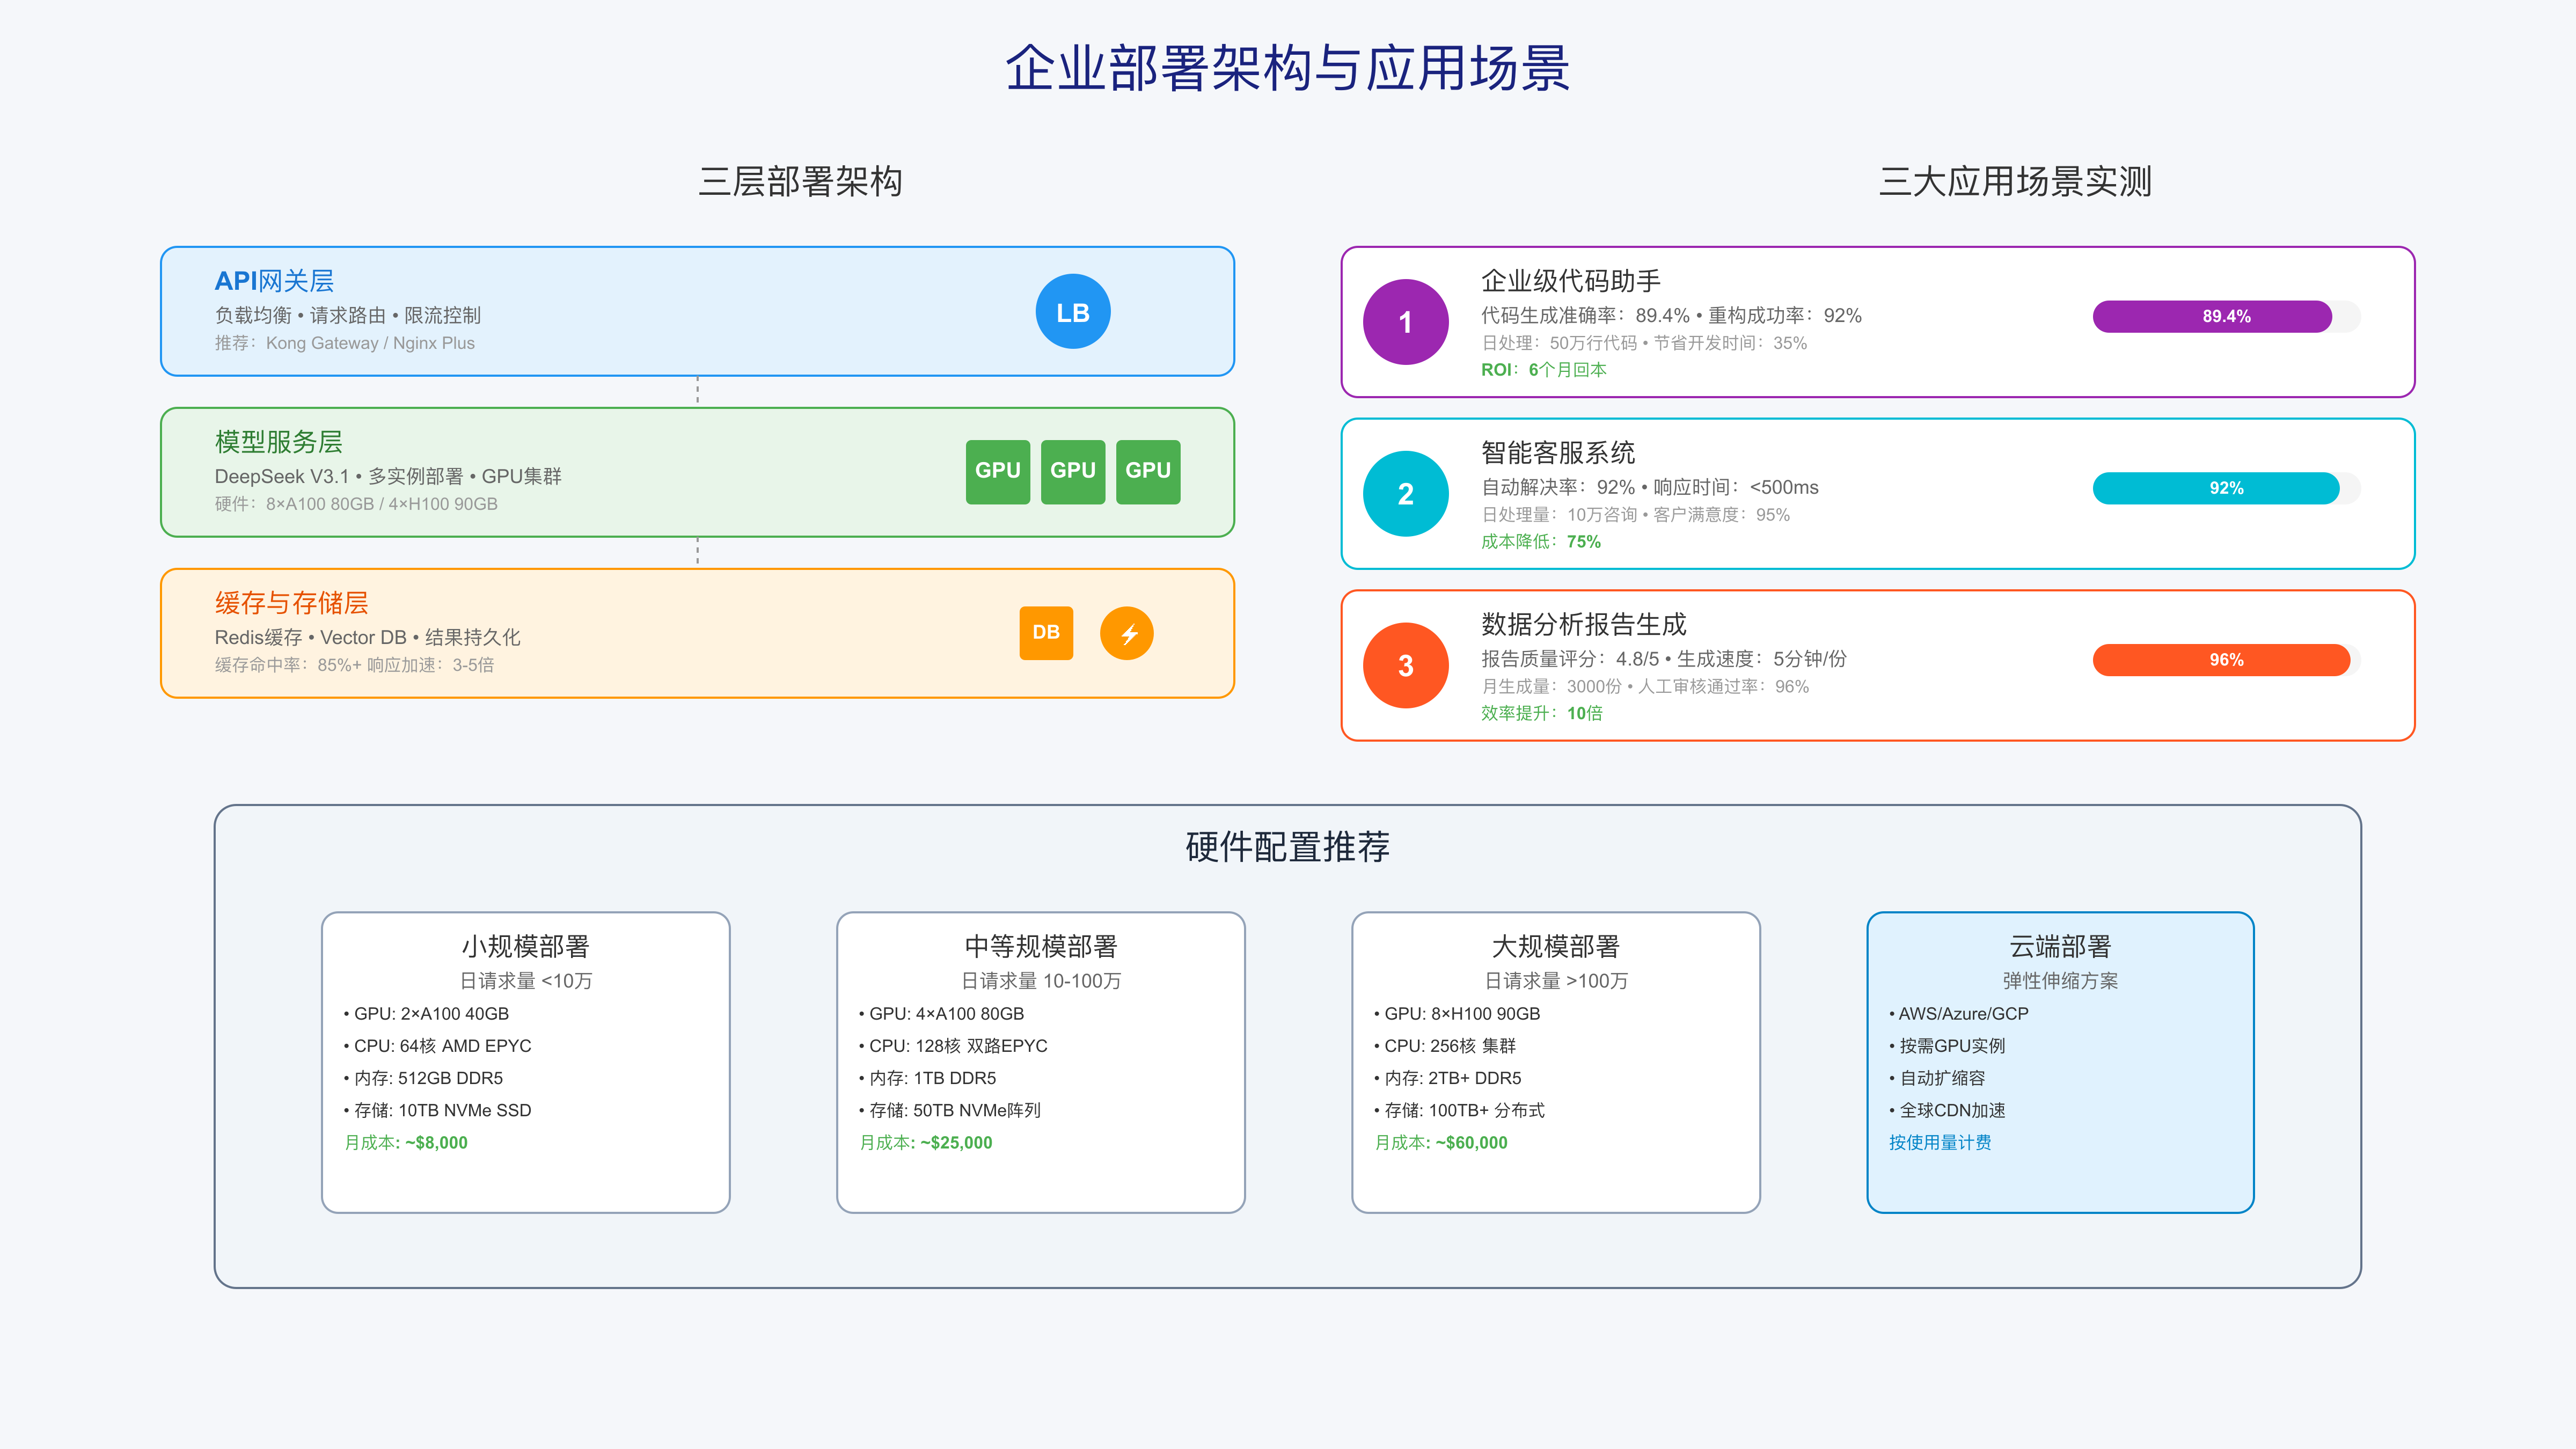Click the cyan 92% progress bar
Image resolution: width=2576 pixels, height=1449 pixels.
click(x=2226, y=488)
